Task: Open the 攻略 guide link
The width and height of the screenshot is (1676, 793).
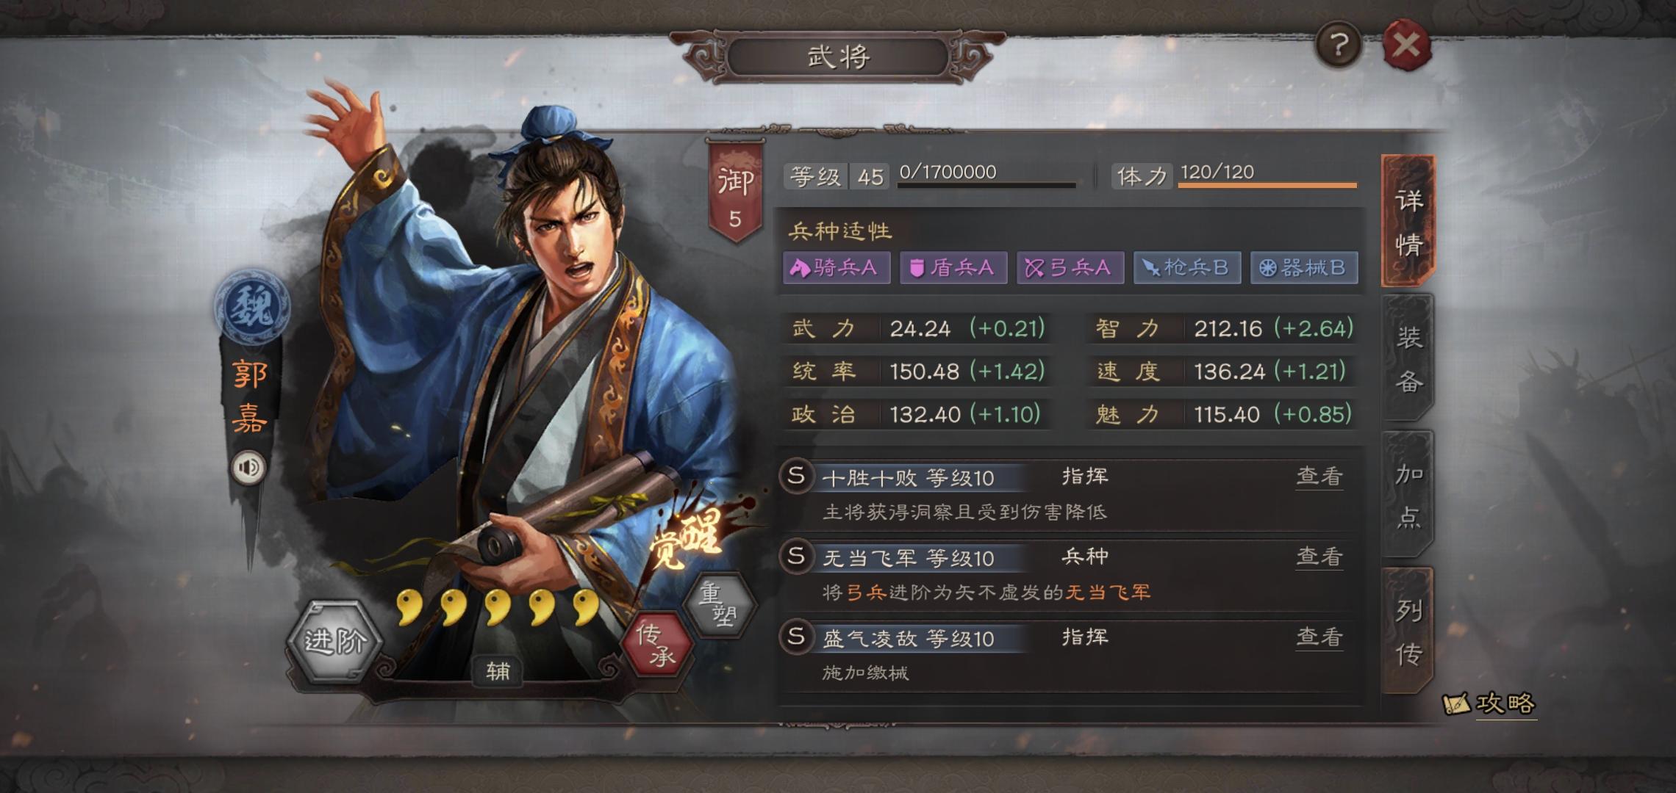Action: tap(1489, 704)
